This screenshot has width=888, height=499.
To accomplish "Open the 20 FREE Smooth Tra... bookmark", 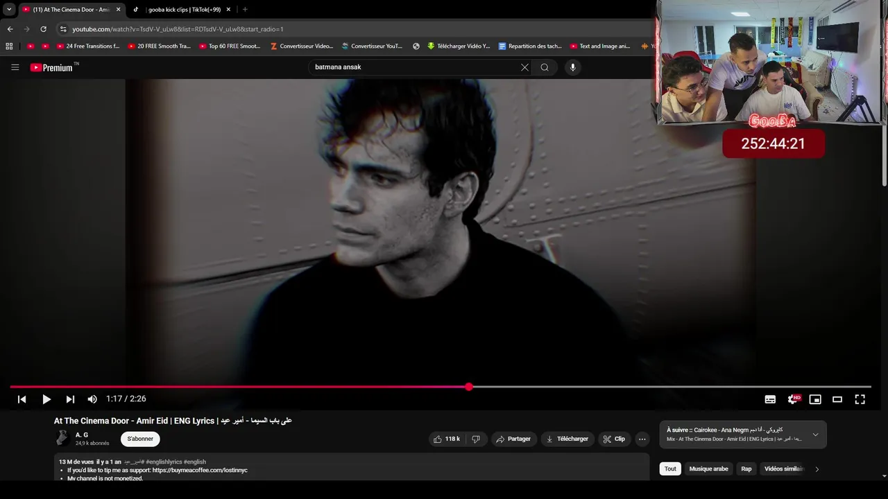I will [x=159, y=46].
